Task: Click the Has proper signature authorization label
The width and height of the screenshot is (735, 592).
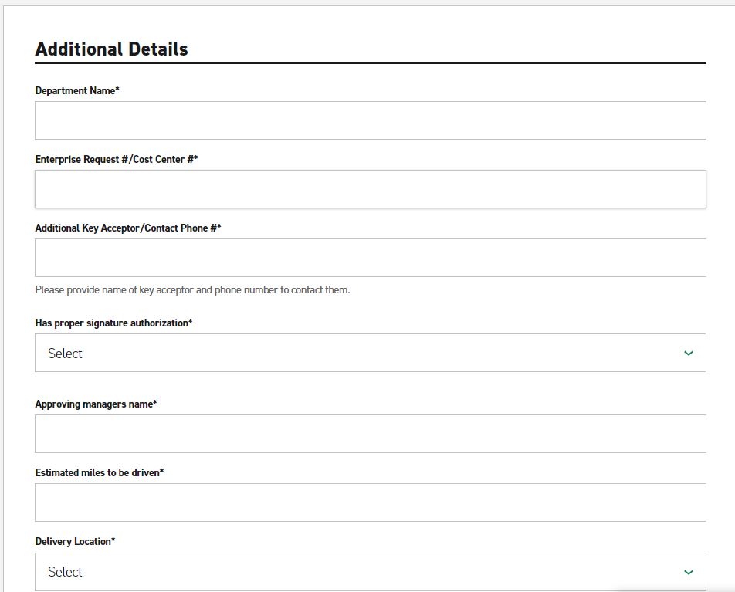Action: (113, 323)
